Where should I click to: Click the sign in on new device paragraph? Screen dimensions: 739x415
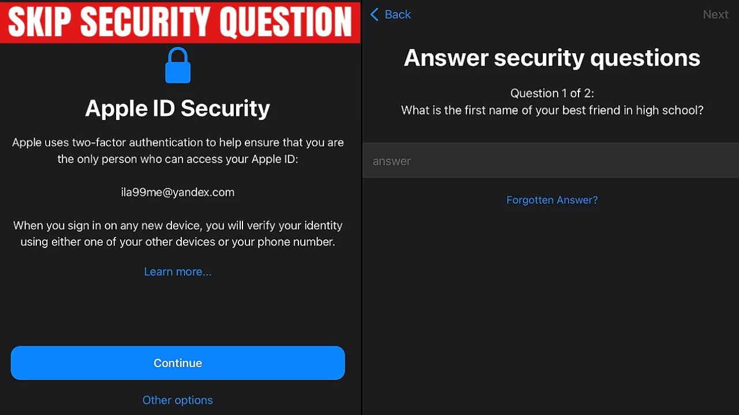tap(178, 233)
